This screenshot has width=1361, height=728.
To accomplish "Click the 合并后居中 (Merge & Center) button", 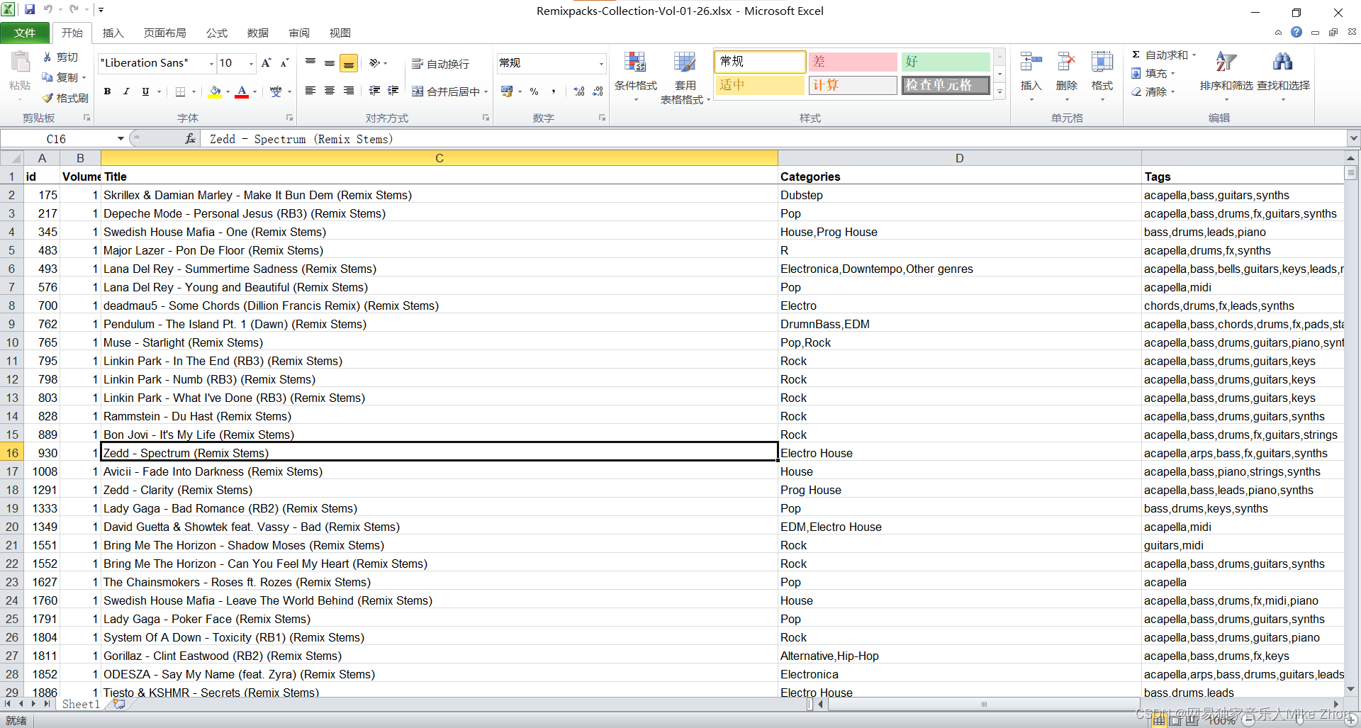I will pyautogui.click(x=447, y=91).
